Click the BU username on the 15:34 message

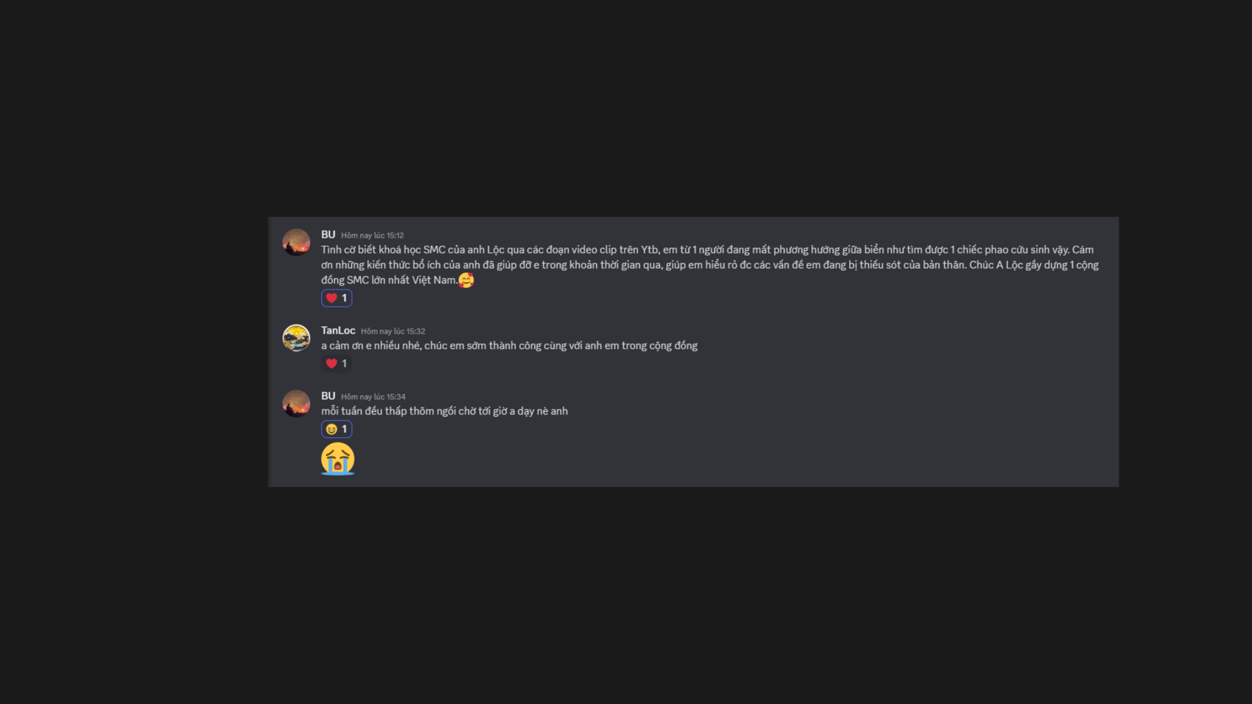328,396
